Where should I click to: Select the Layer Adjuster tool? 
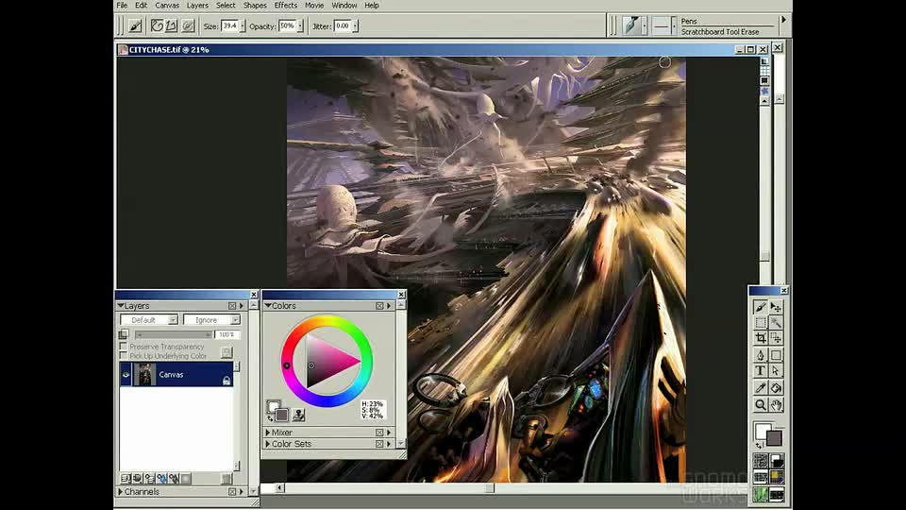coord(776,307)
